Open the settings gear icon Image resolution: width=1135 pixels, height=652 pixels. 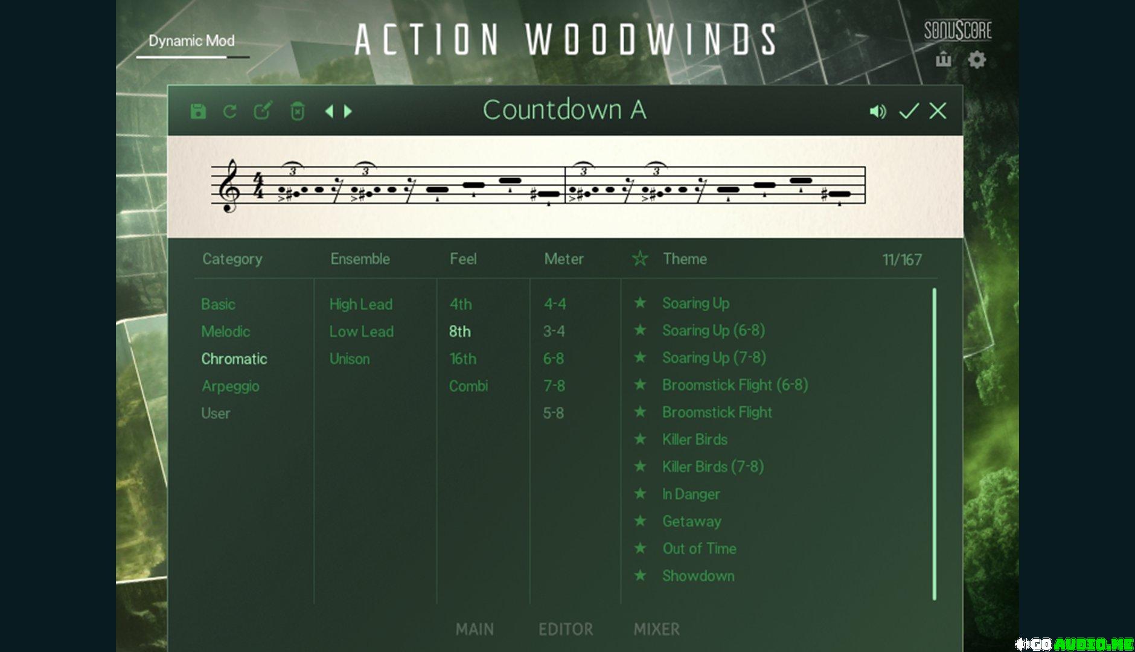tap(977, 60)
